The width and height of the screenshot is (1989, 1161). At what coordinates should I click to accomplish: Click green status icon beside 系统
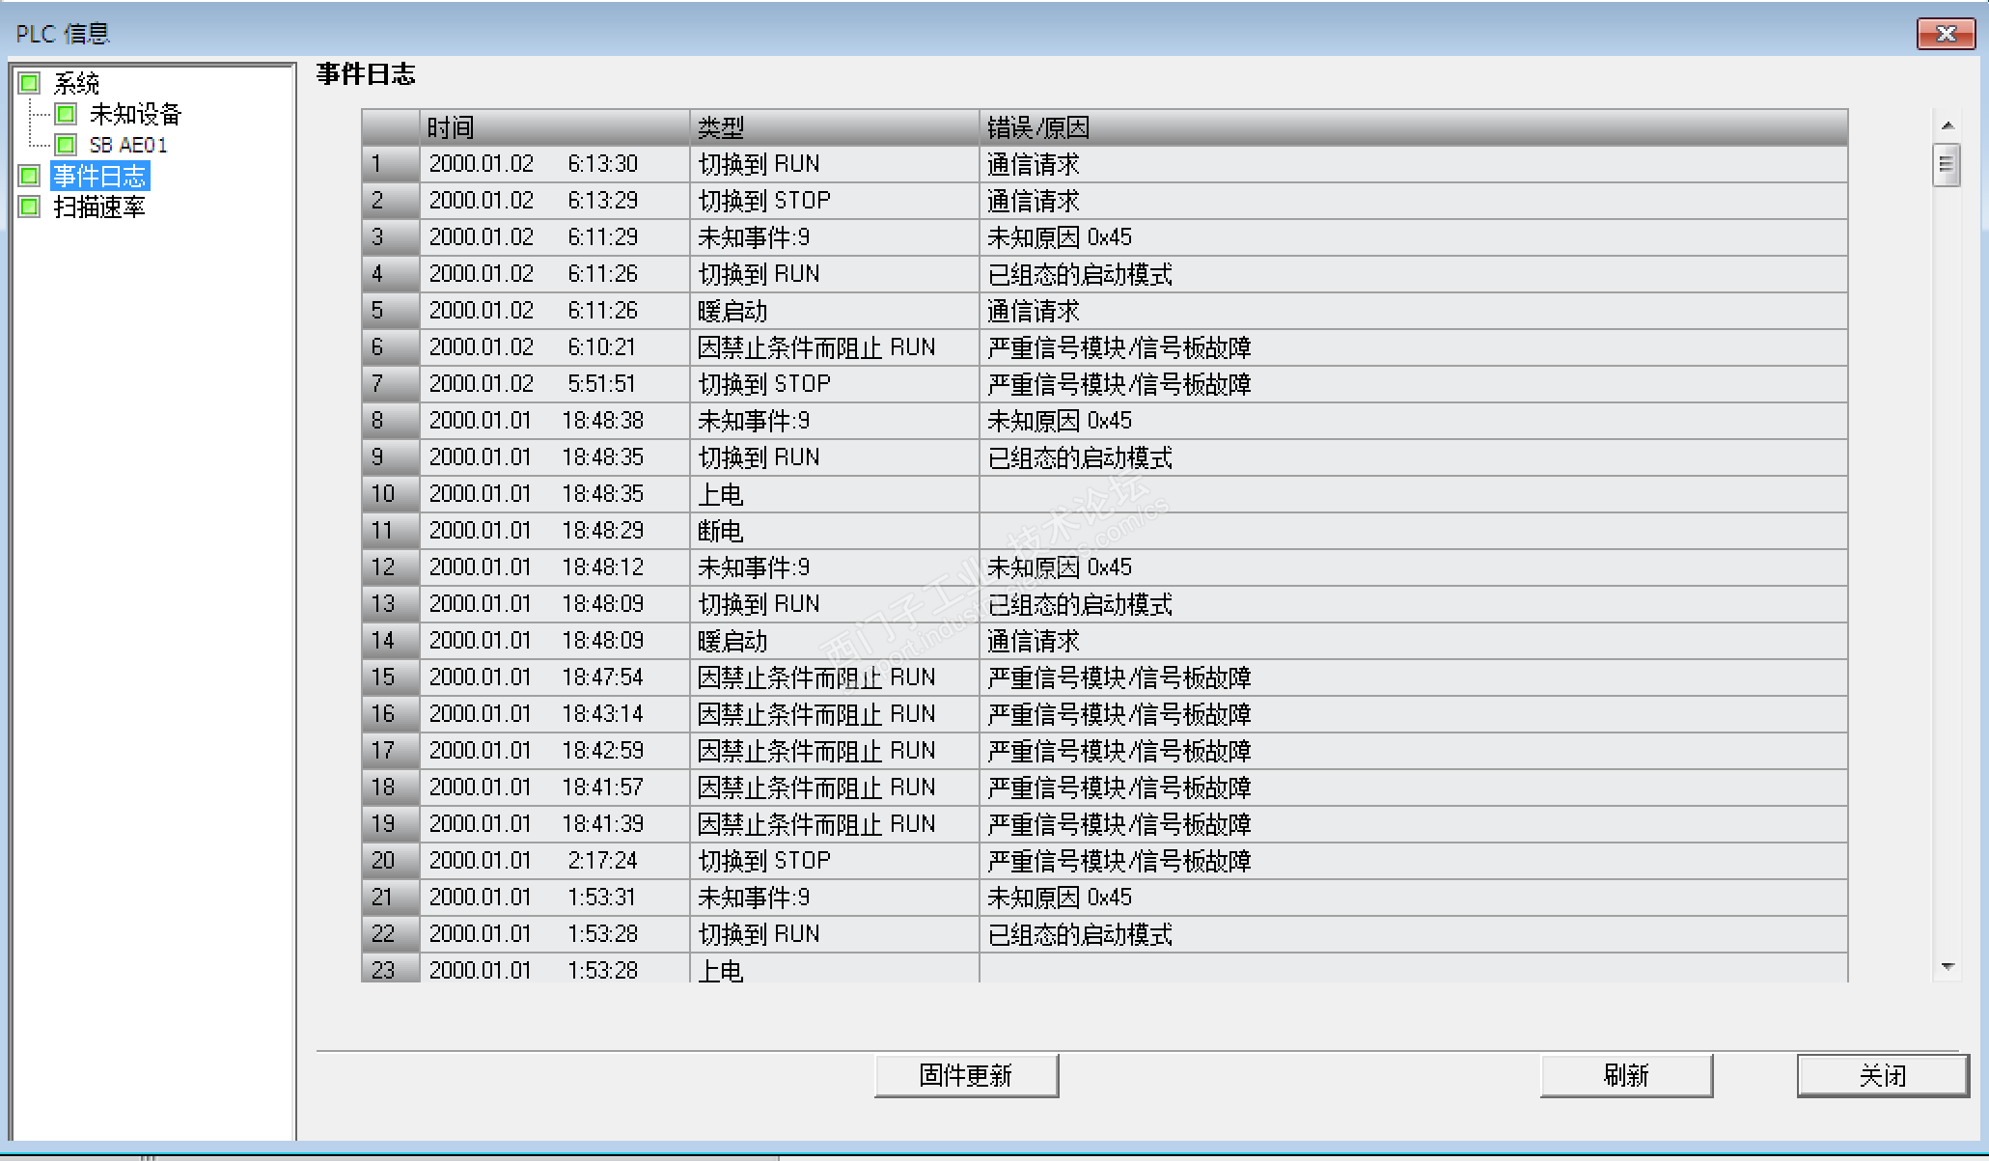click(29, 83)
